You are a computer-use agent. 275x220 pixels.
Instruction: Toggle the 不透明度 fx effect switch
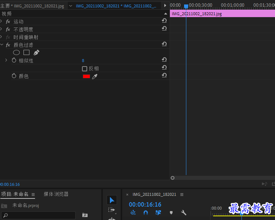[x=8, y=29]
